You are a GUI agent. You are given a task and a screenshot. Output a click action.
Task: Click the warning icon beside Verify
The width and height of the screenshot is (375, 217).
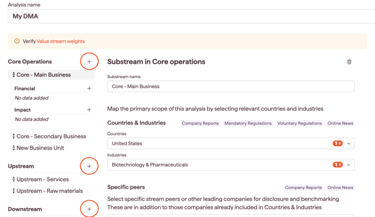coord(17,41)
